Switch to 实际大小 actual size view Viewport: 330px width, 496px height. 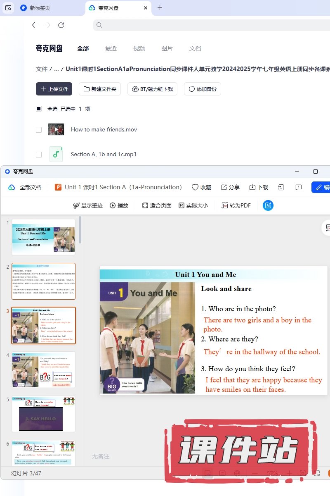click(193, 205)
